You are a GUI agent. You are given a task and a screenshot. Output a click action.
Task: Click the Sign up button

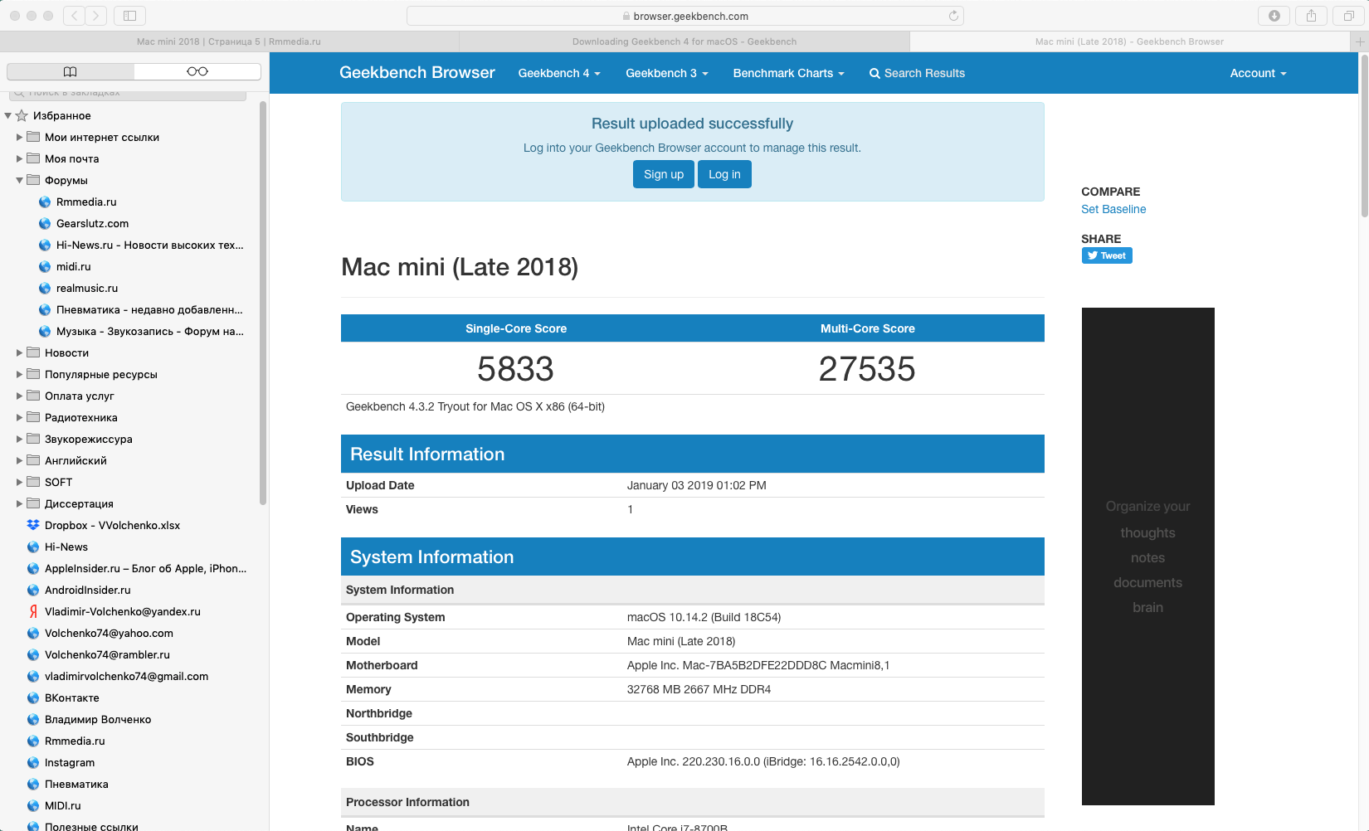click(x=664, y=174)
